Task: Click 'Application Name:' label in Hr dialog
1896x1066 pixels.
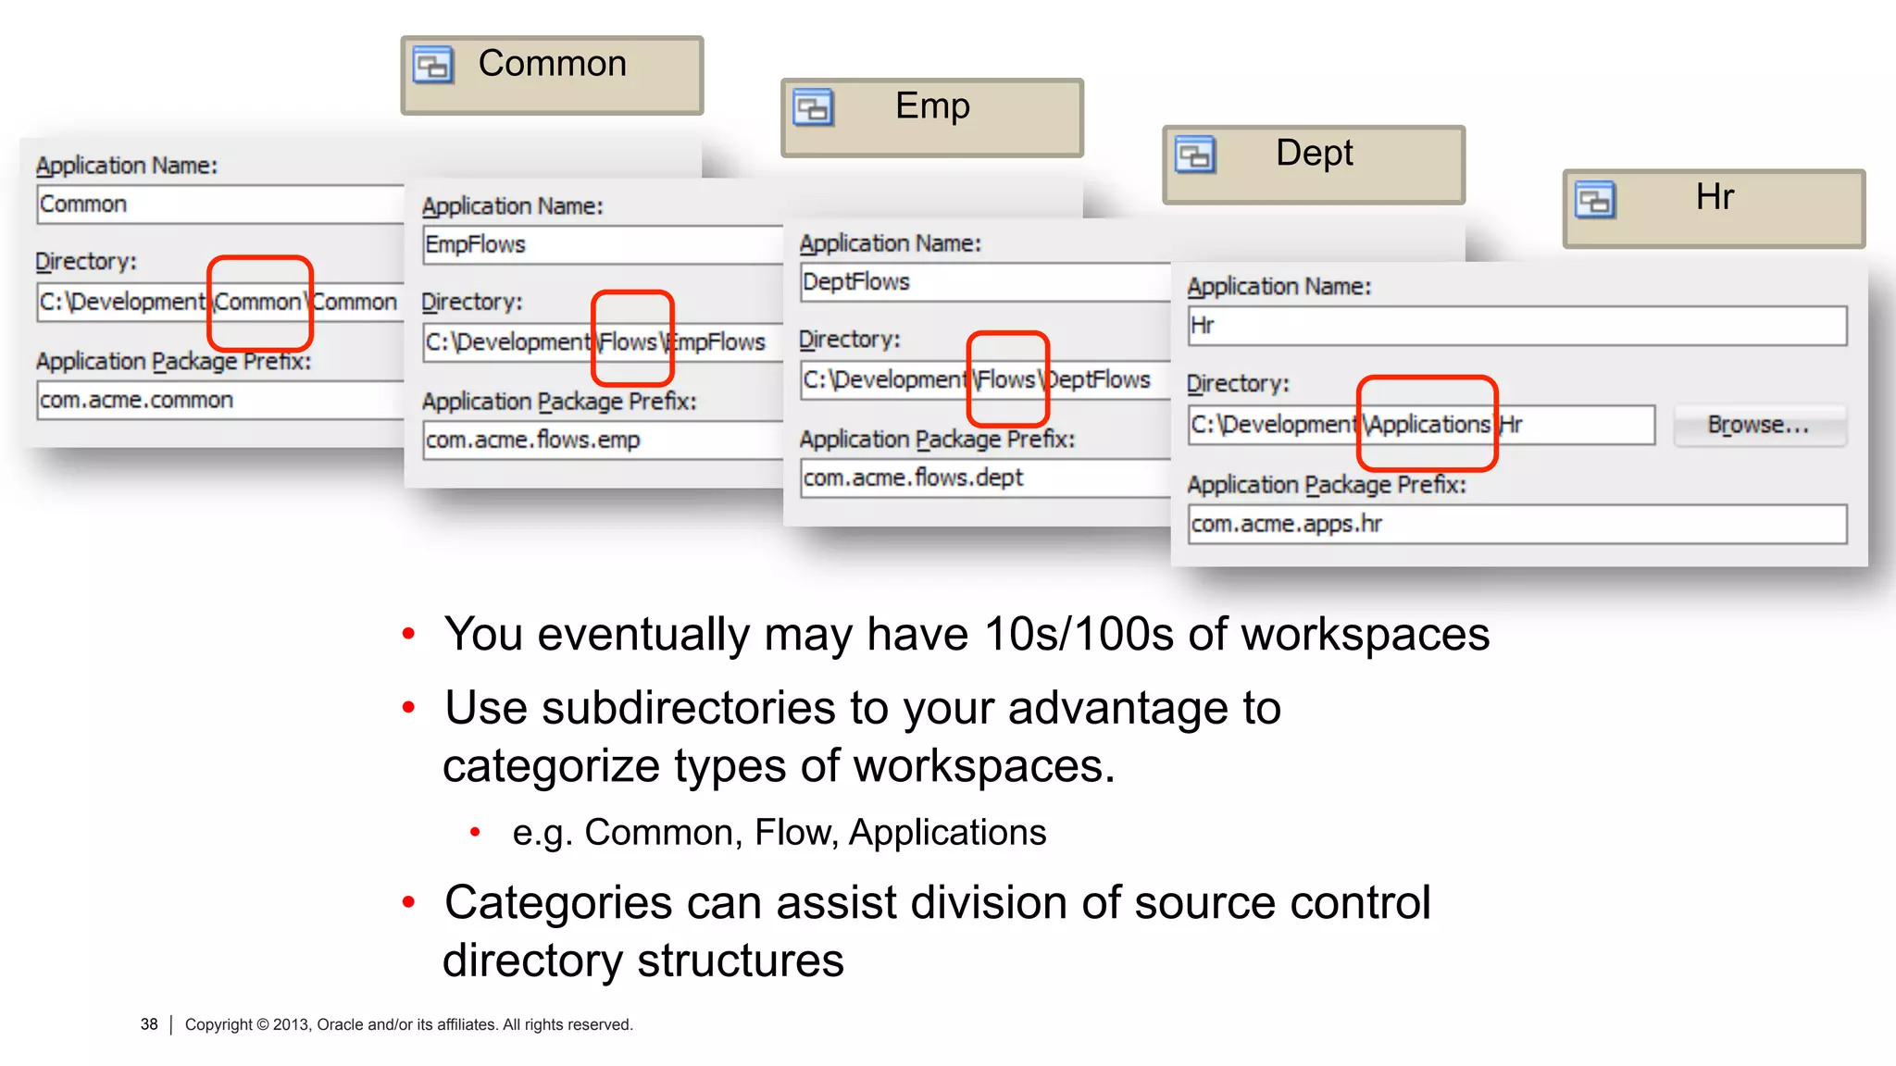Action: pos(1279,287)
